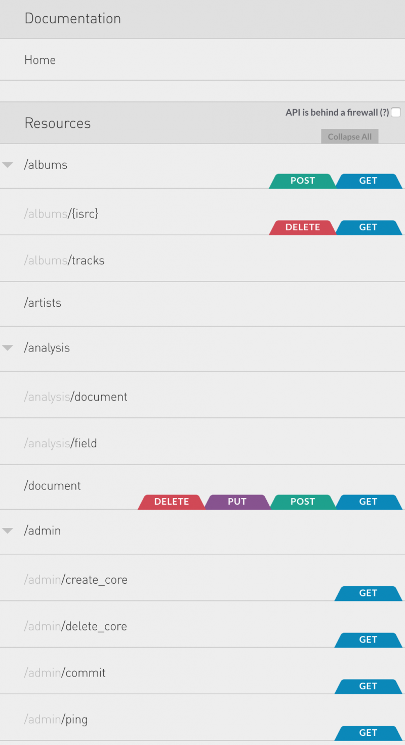Enable the API is behind a firewall checkbox
Screen dimensions: 405x745
point(396,113)
